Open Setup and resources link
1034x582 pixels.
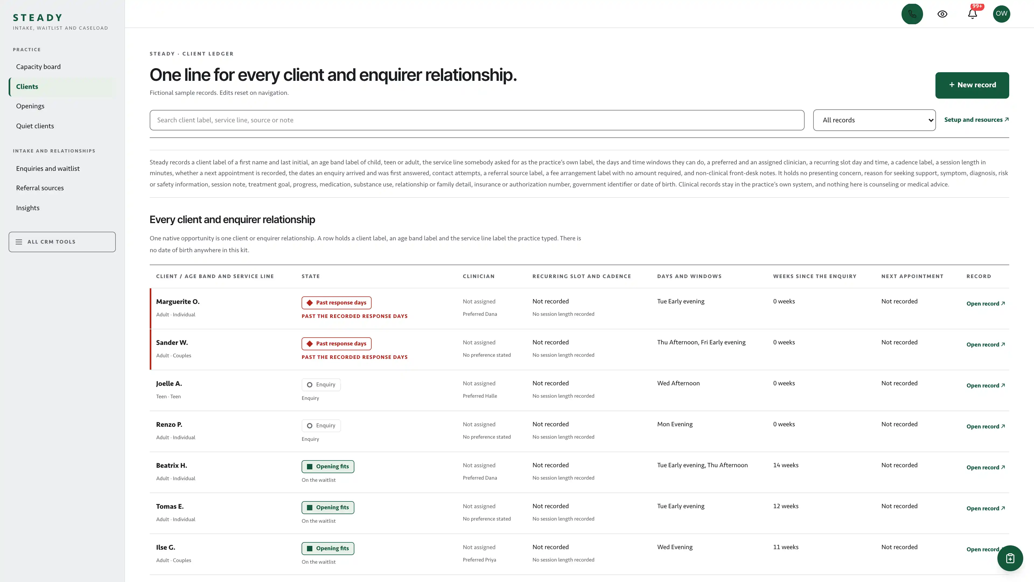click(976, 120)
